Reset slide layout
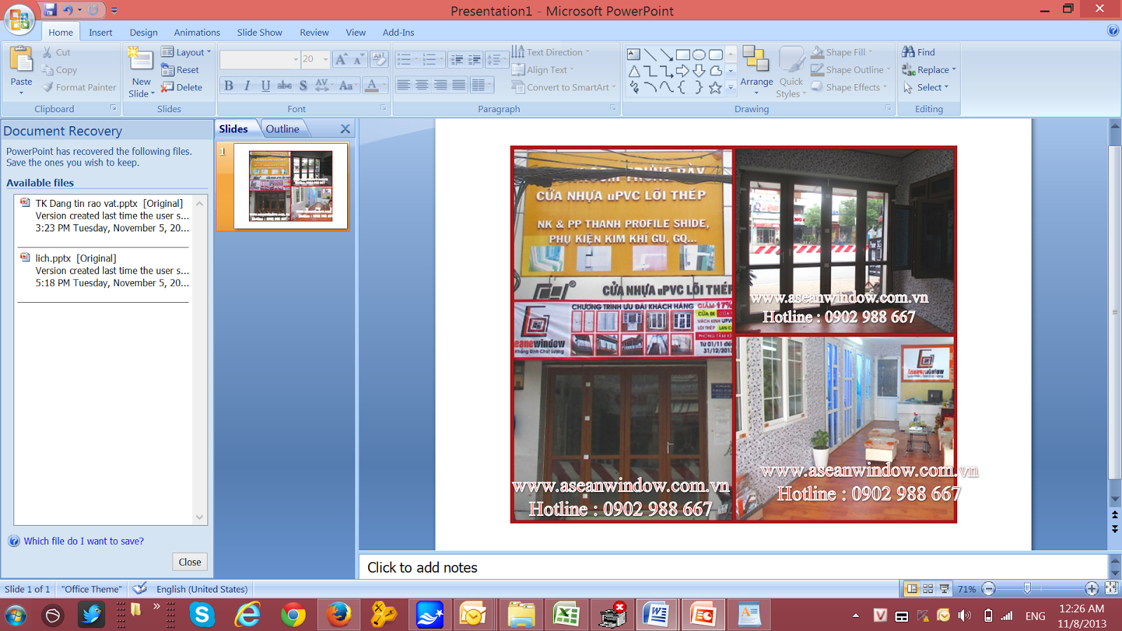Viewport: 1122px width, 631px height. pos(180,69)
